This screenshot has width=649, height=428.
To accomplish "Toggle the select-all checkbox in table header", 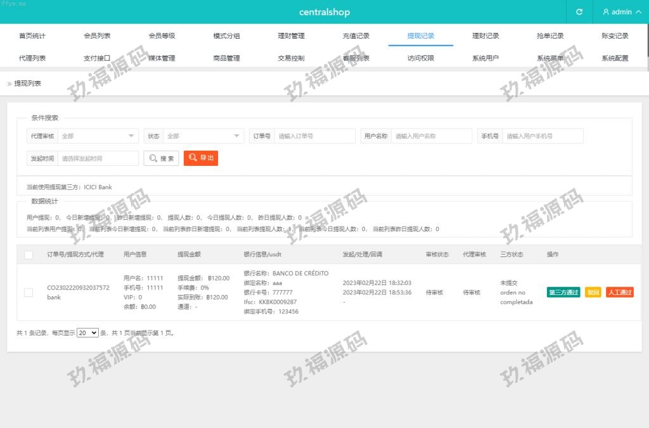I will (x=29, y=255).
